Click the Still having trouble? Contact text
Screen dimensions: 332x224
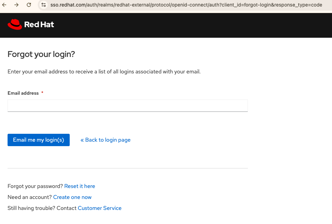click(42, 208)
